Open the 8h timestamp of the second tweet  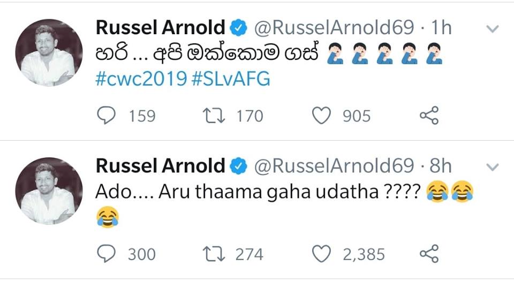pyautogui.click(x=441, y=165)
